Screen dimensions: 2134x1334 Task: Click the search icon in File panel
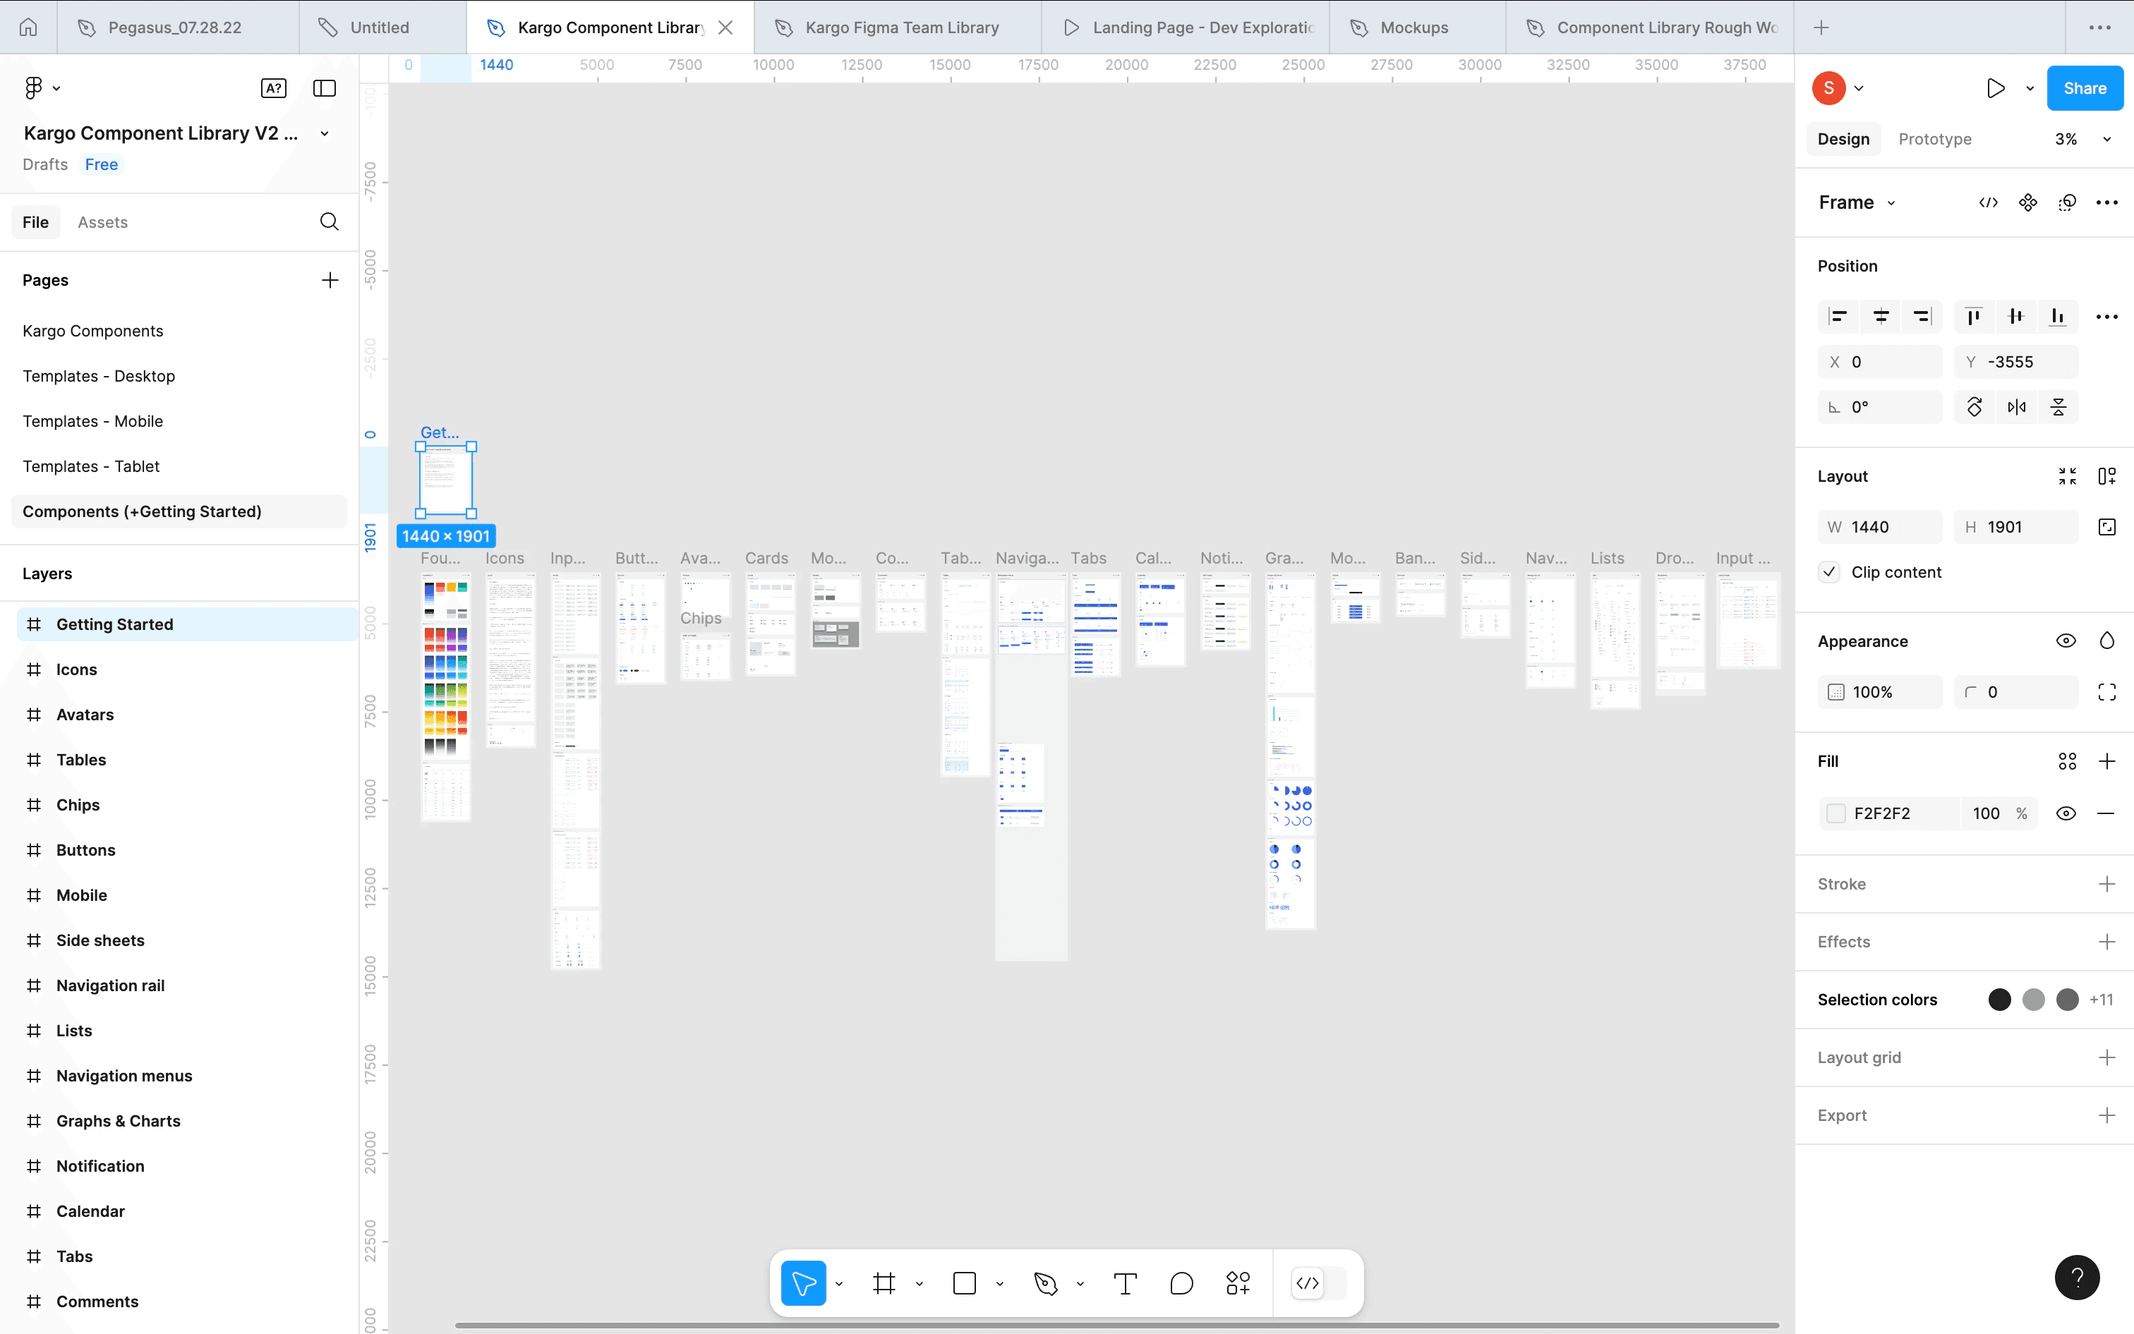[329, 222]
